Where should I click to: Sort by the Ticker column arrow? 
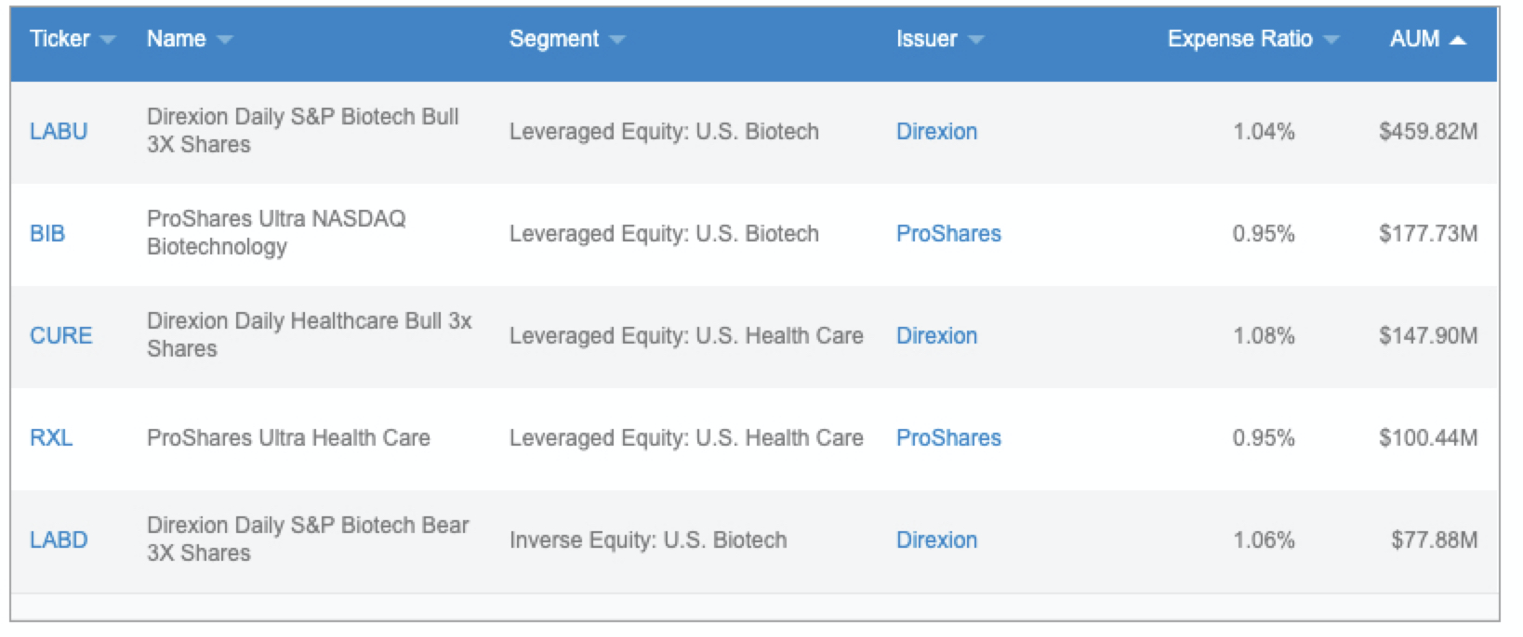tap(108, 40)
